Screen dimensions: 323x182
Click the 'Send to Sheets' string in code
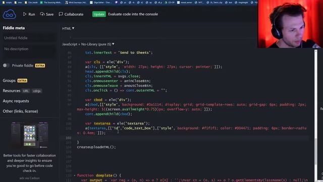pyautogui.click(x=134, y=53)
